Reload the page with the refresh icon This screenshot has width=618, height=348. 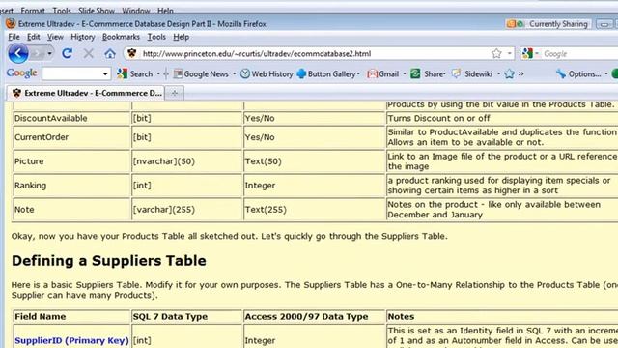67,53
